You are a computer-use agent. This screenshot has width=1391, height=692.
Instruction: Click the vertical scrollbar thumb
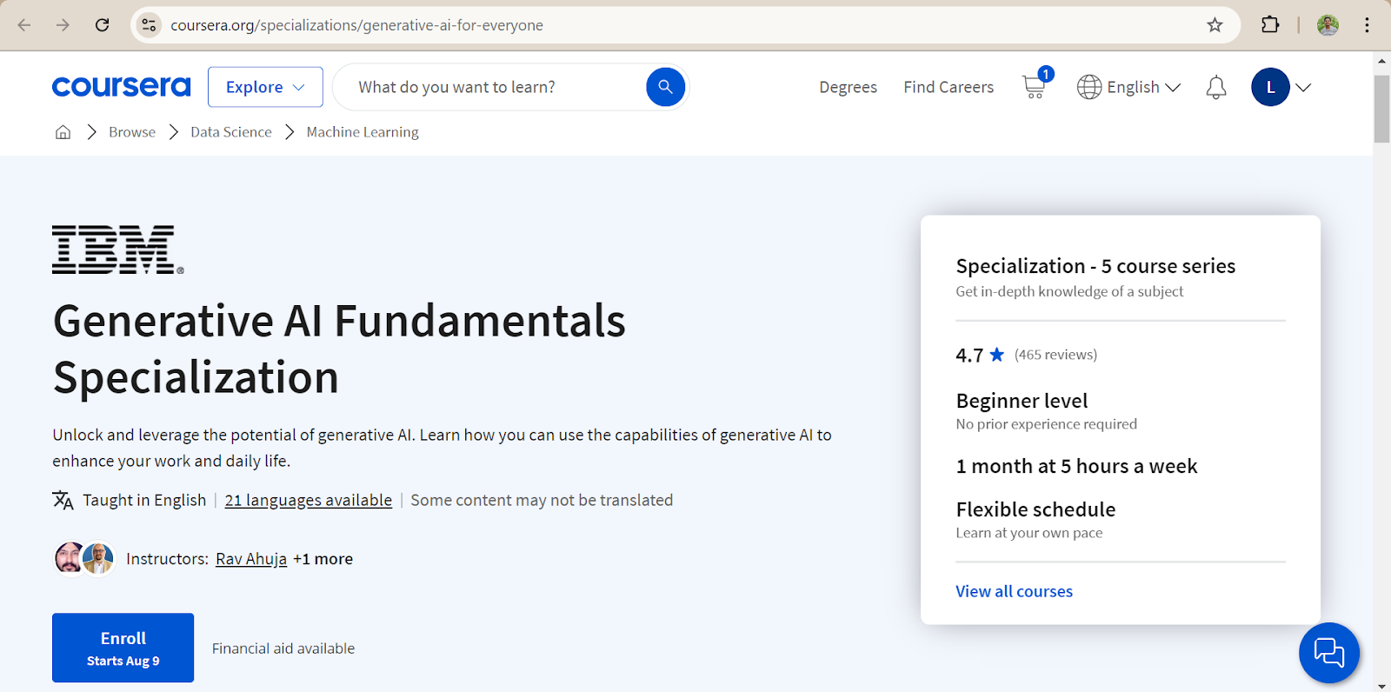coord(1381,109)
